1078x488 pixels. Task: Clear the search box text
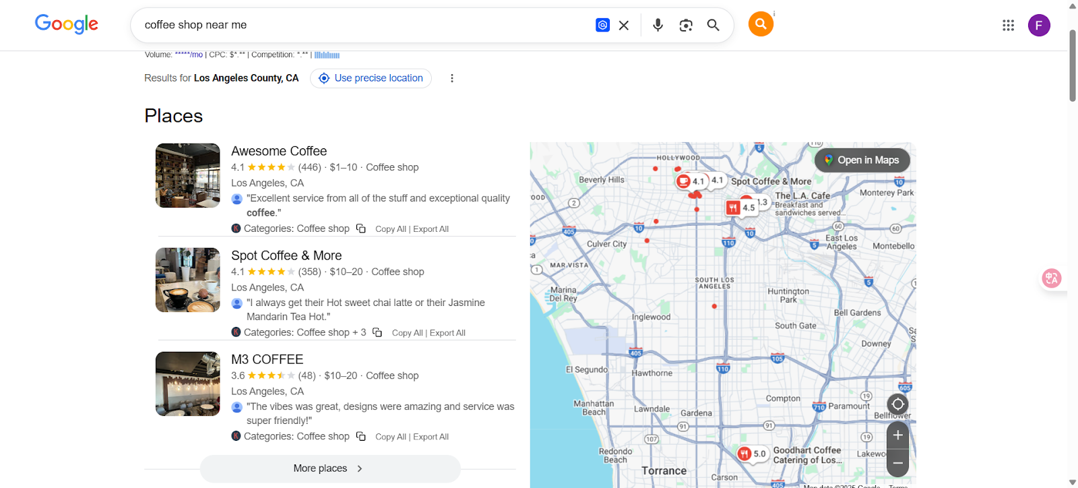coord(624,25)
